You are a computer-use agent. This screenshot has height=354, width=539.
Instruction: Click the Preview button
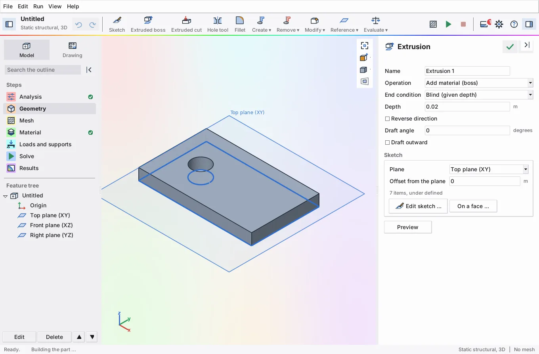[407, 227]
